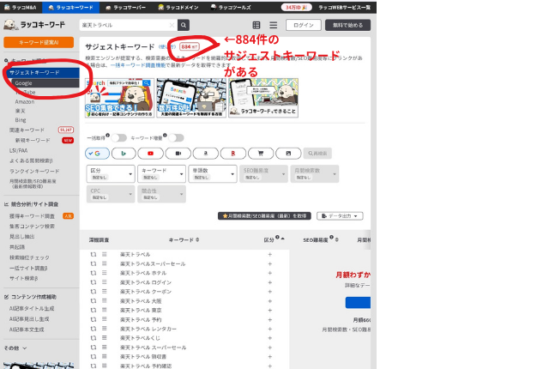
Task: Open the hamburger menu icon in header
Action: [x=273, y=26]
